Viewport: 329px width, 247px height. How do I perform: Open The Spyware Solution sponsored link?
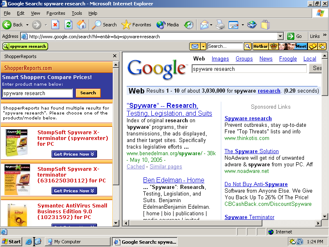coord(252,151)
